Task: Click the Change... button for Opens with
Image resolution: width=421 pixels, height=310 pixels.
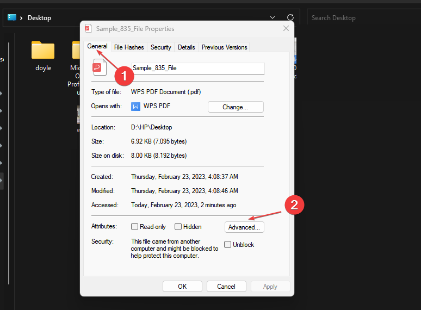Action: coord(236,107)
